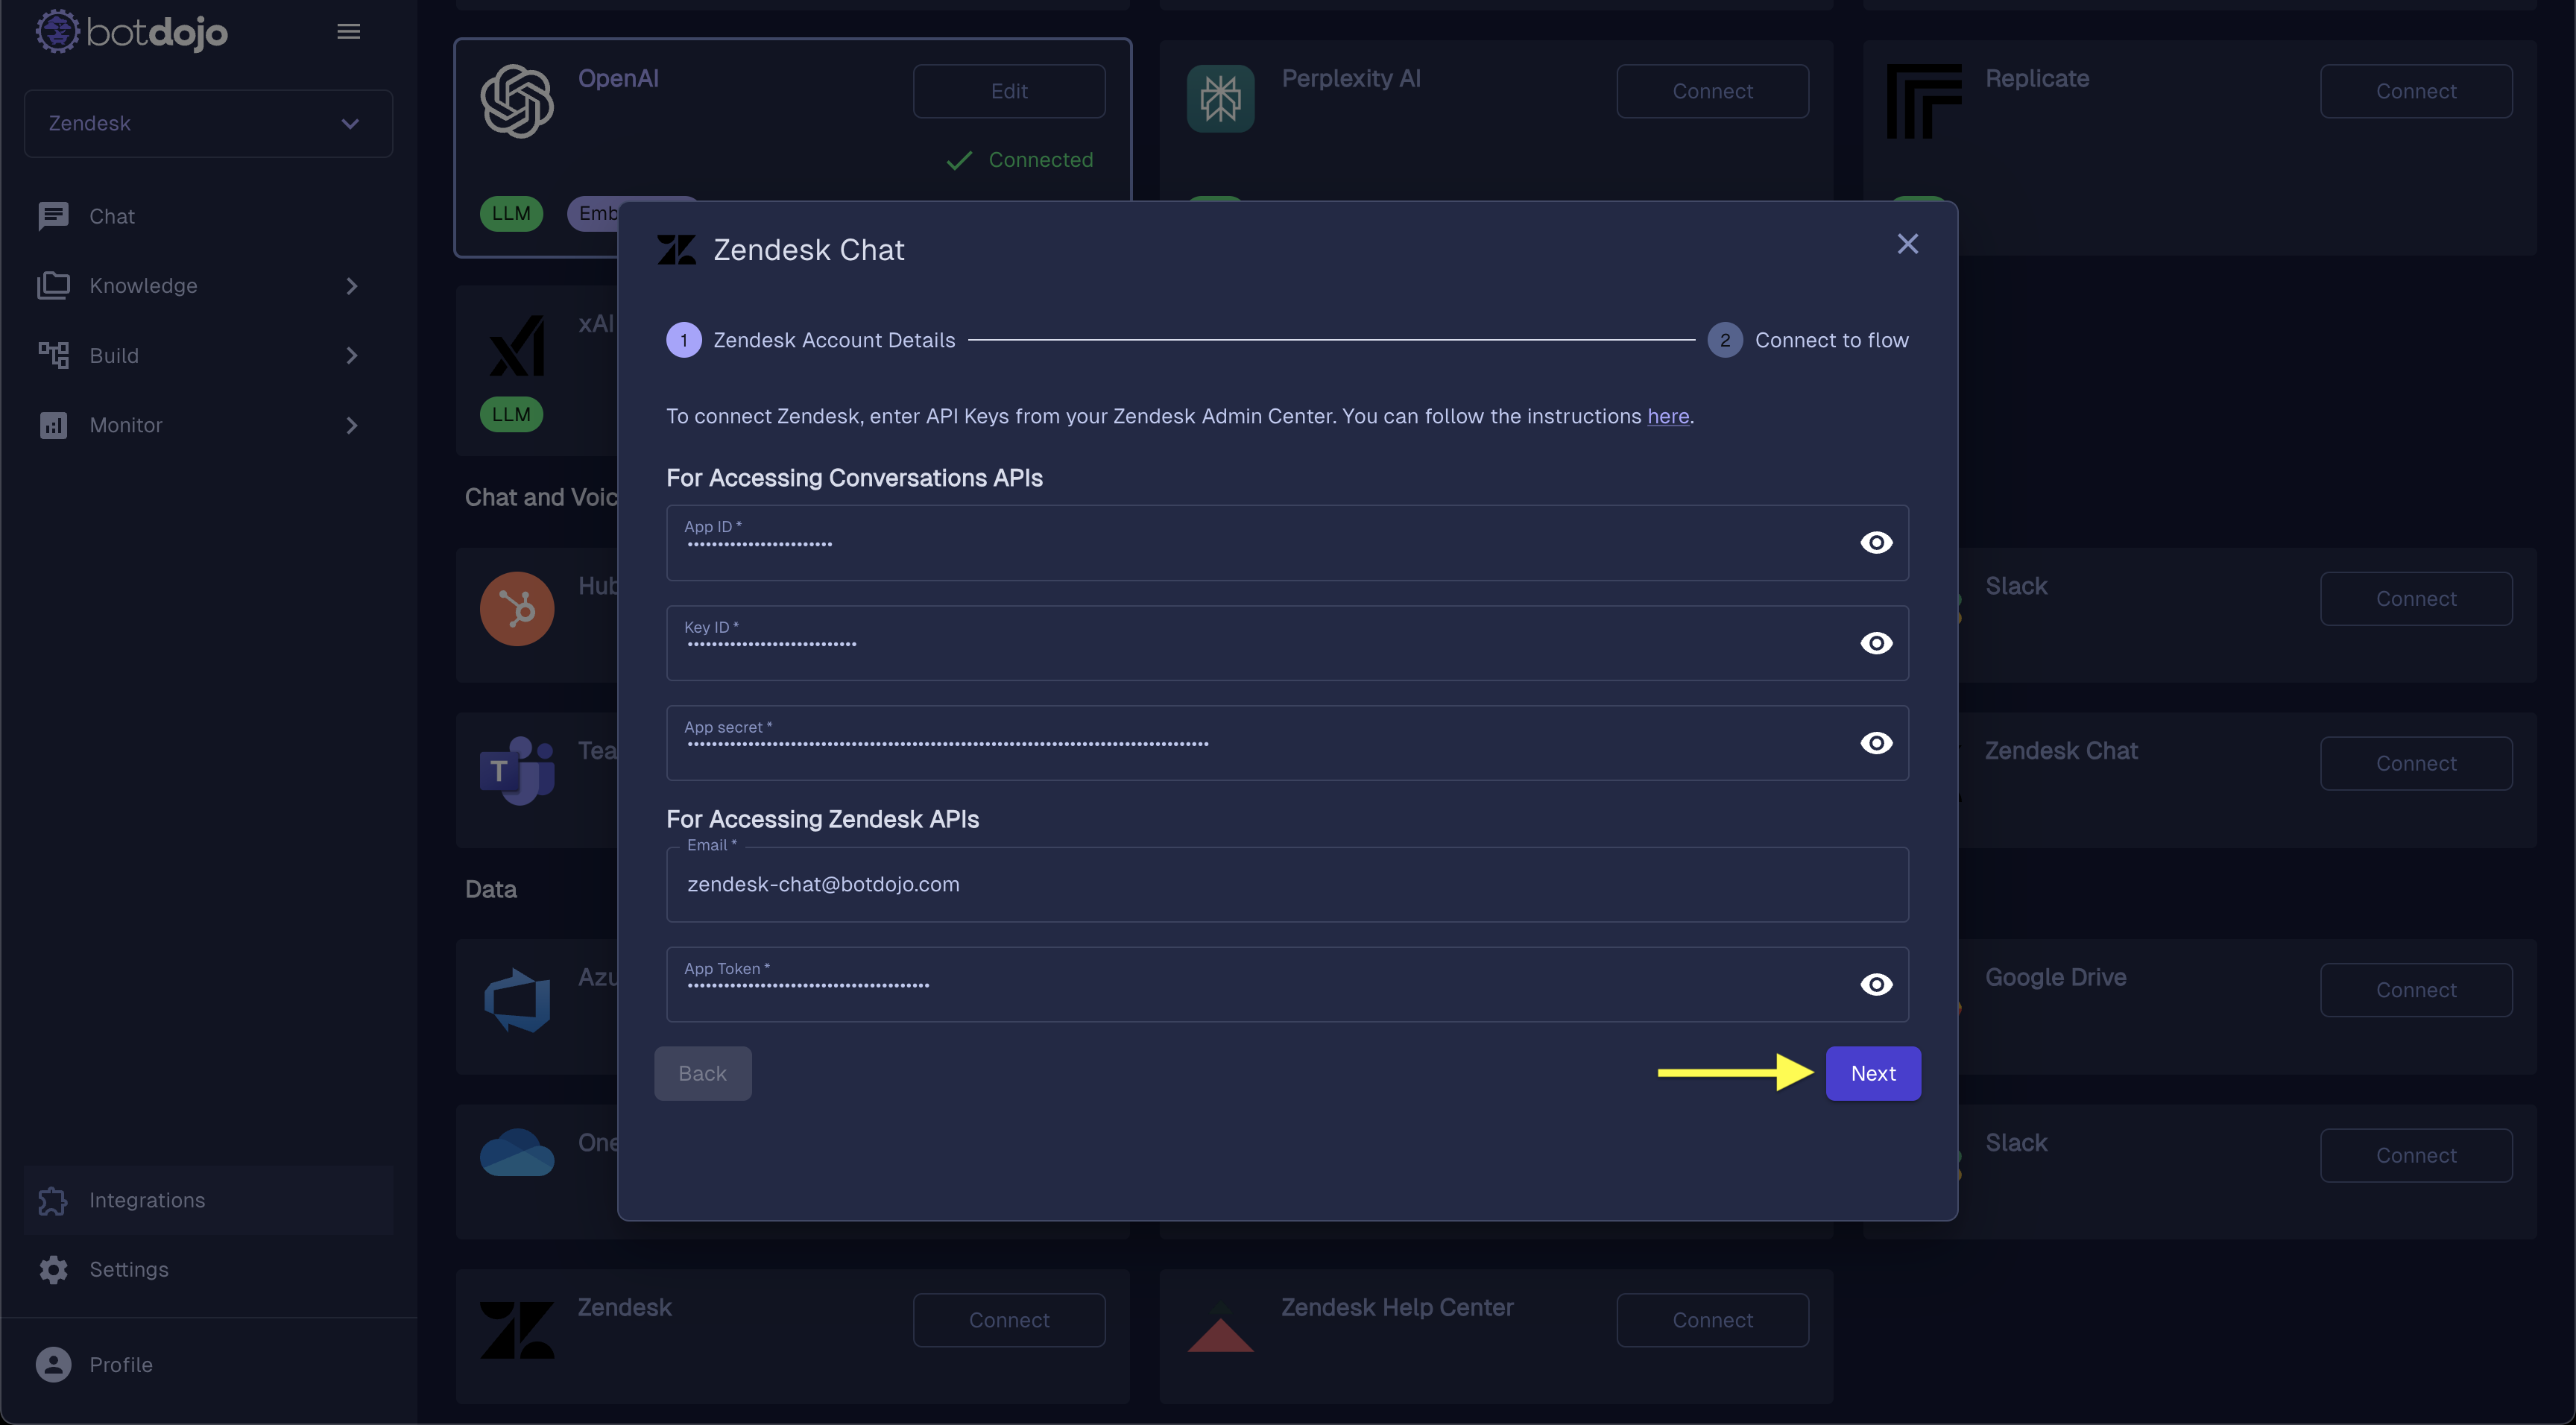Click the Chat sidebar icon
Image resolution: width=2576 pixels, height=1425 pixels.
(53, 216)
